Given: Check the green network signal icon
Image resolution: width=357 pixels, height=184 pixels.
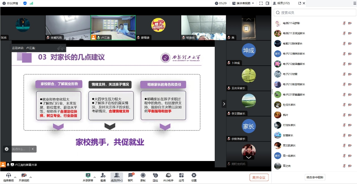Looking at the screenshot, I should coord(31,3).
